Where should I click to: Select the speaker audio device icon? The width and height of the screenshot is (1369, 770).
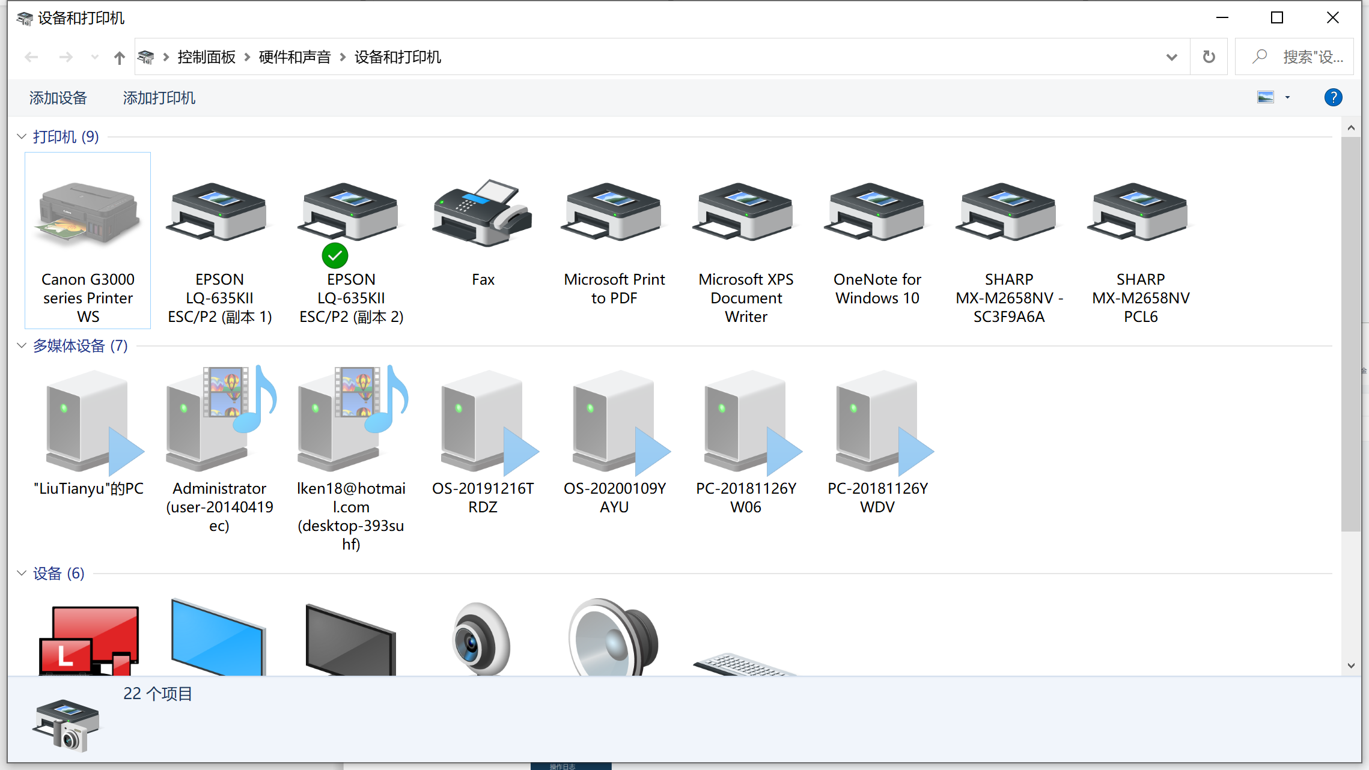tap(614, 637)
